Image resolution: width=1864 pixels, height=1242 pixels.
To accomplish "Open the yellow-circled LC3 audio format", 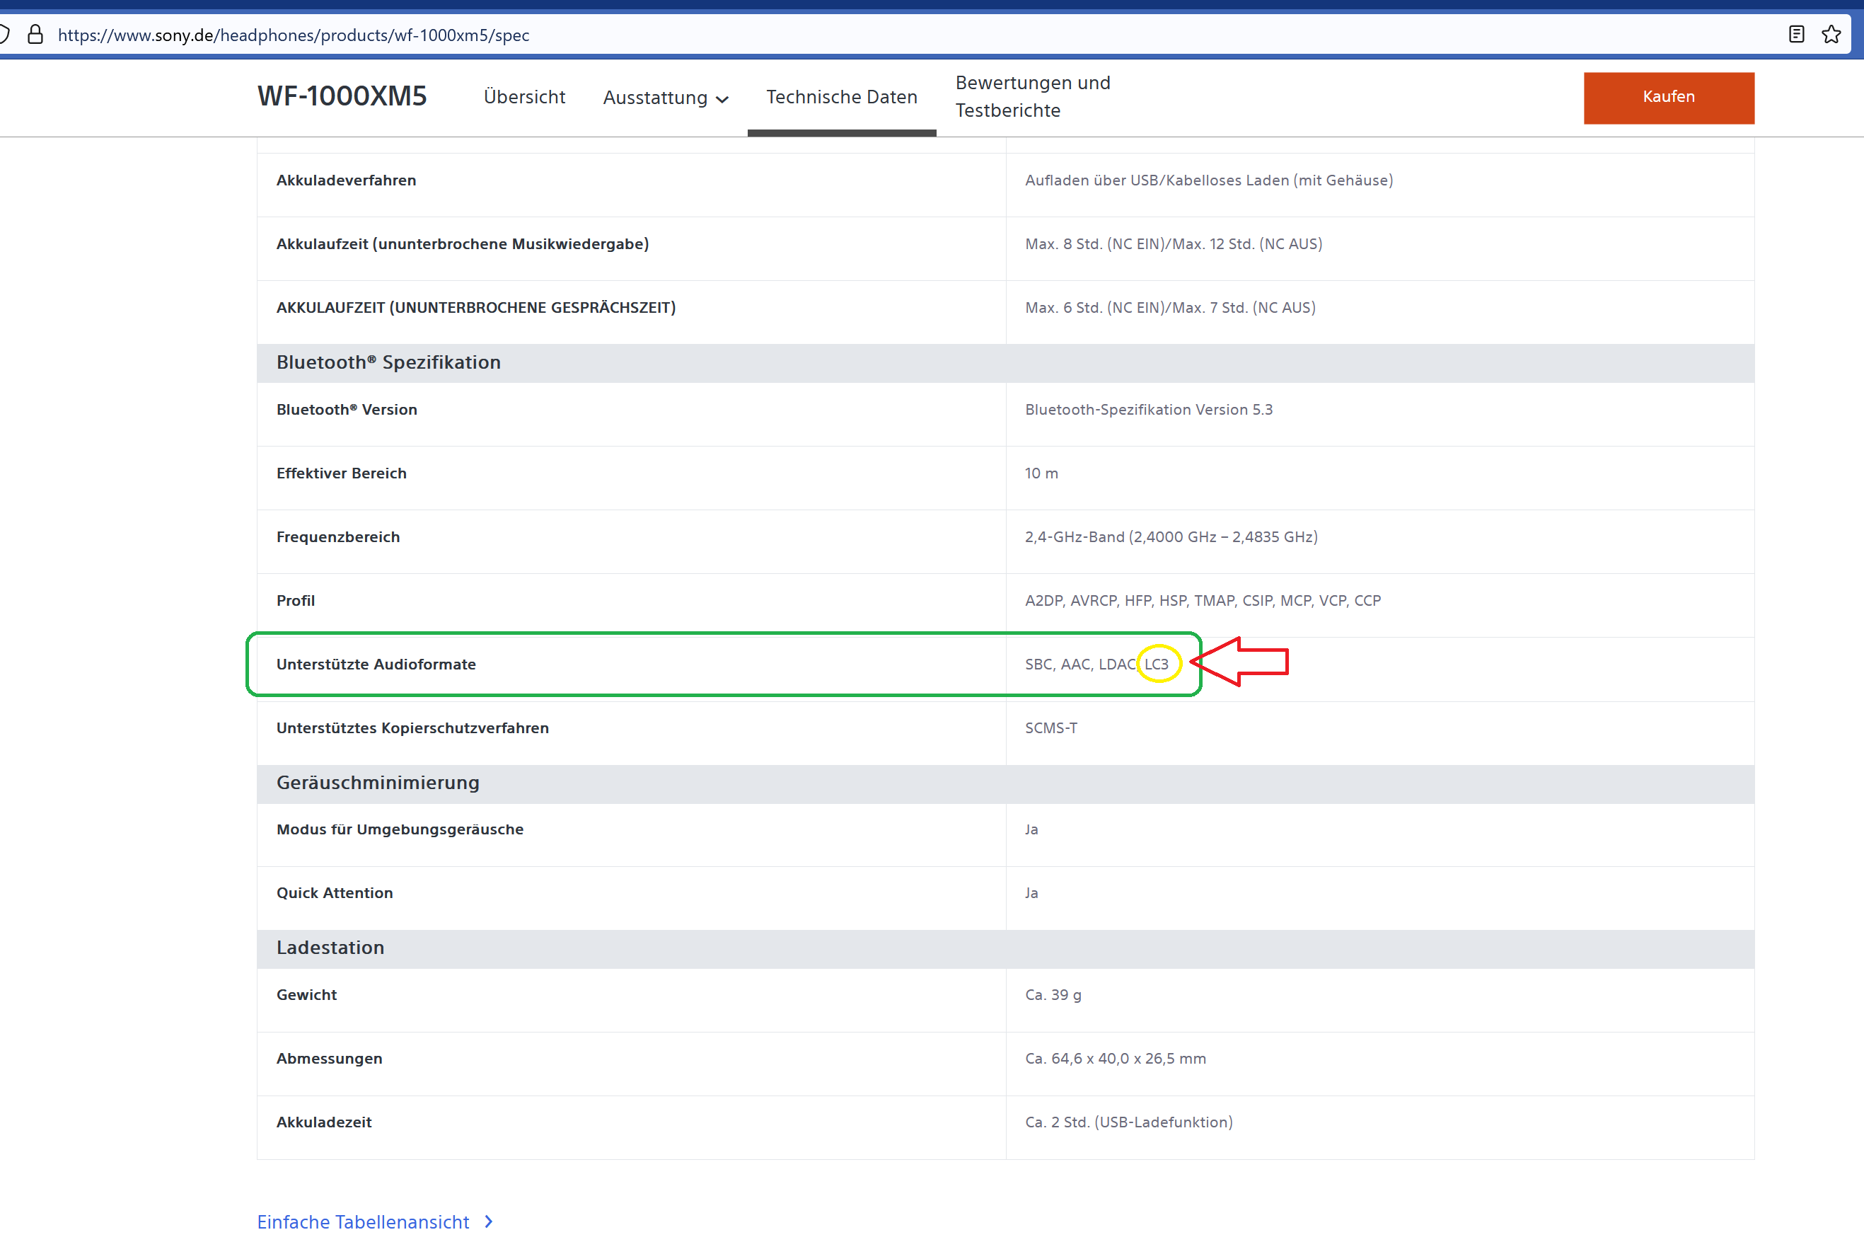I will [1159, 664].
